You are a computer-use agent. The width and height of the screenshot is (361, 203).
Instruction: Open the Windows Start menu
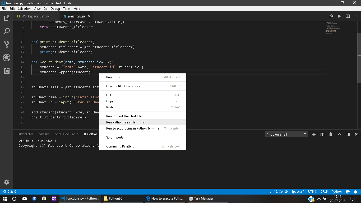pos(5,199)
